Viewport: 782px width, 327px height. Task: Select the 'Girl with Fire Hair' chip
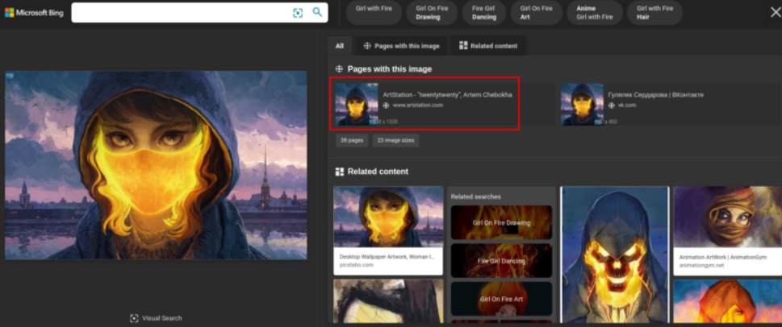pyautogui.click(x=654, y=12)
